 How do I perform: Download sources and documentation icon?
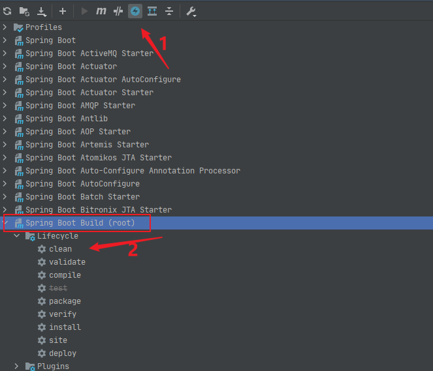pyautogui.click(x=42, y=12)
